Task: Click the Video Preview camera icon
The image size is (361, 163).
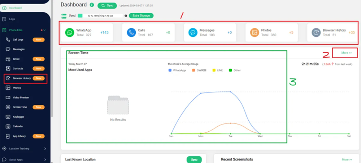Action: tap(8, 98)
